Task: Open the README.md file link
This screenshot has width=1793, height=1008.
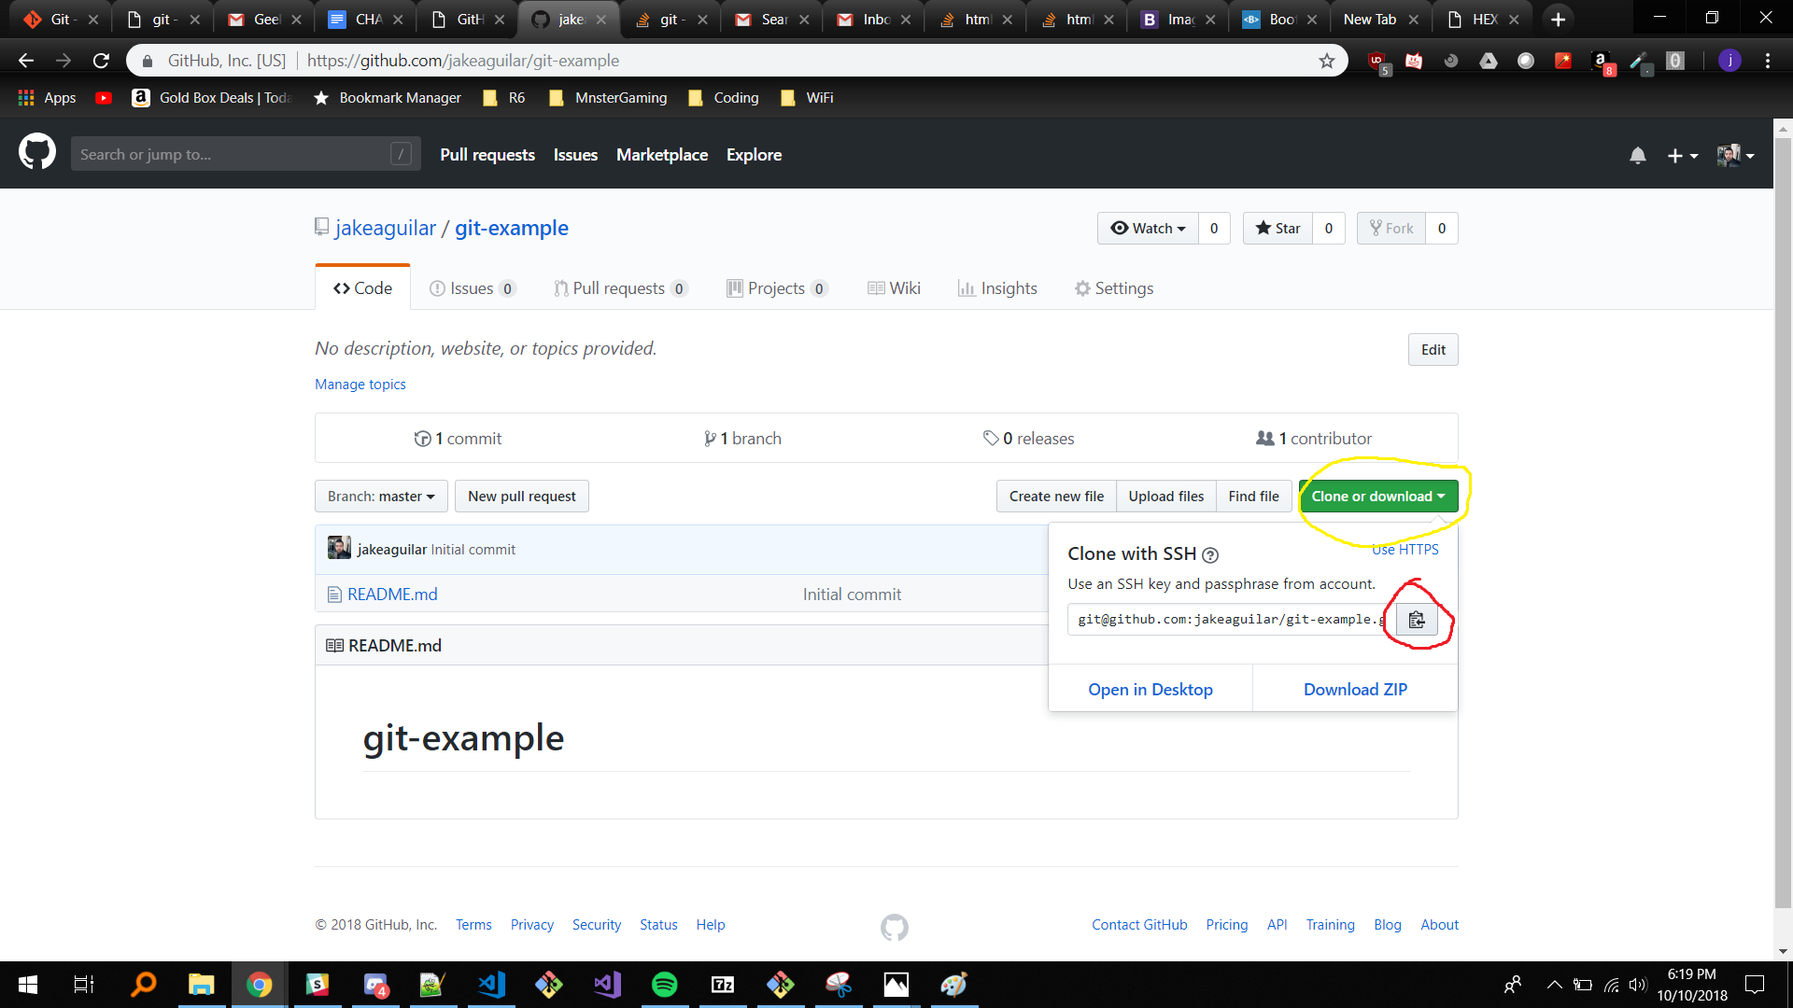Action: [392, 595]
